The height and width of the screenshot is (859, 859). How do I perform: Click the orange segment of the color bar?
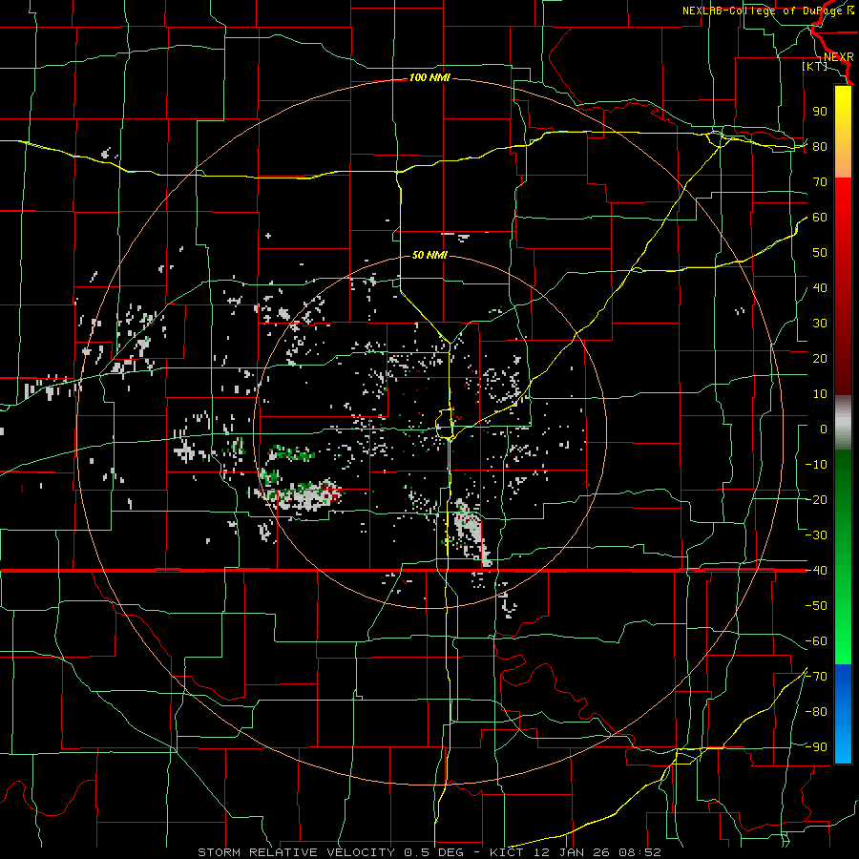[843, 161]
